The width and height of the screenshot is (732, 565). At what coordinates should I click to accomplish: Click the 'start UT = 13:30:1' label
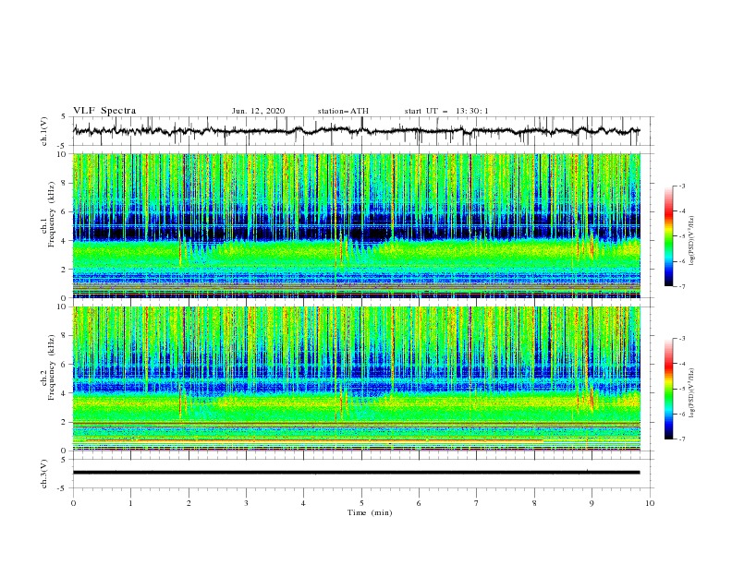coord(446,111)
